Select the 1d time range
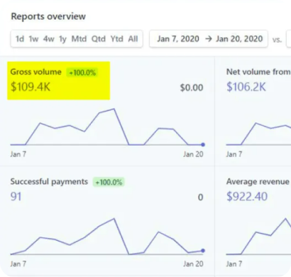The width and height of the screenshot is (291, 277). (x=20, y=39)
